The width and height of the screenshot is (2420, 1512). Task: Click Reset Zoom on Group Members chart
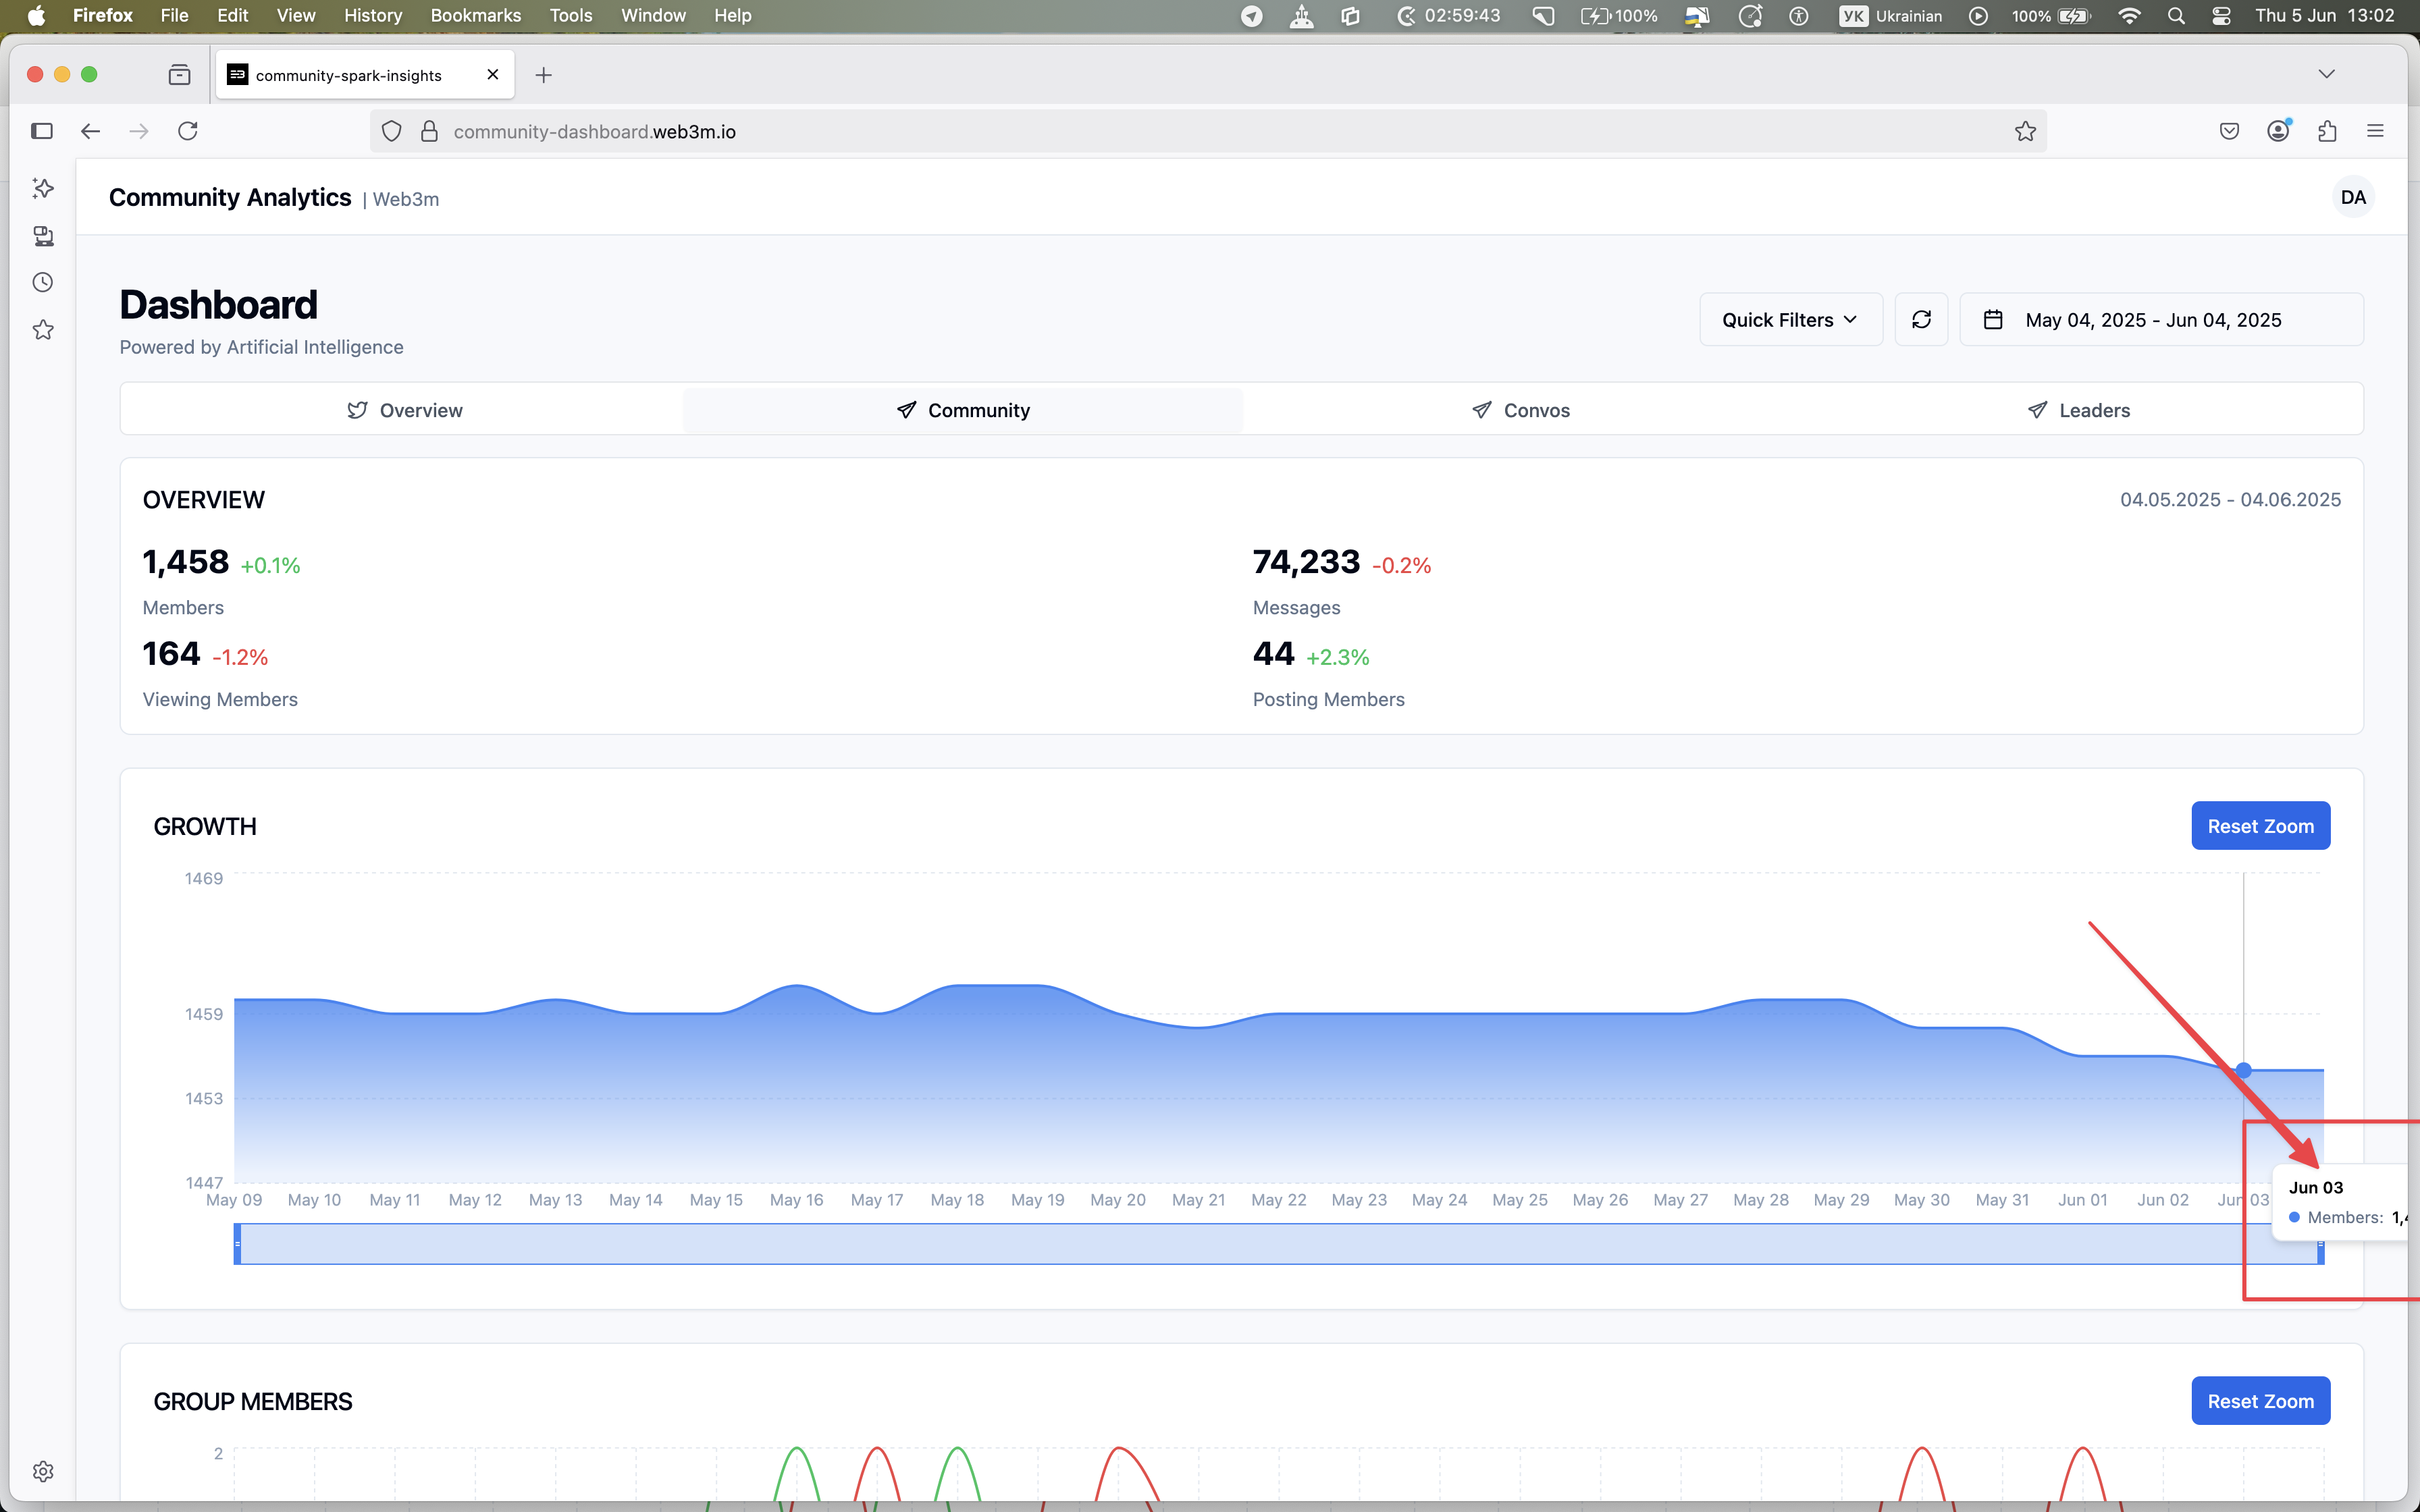2260,1401
